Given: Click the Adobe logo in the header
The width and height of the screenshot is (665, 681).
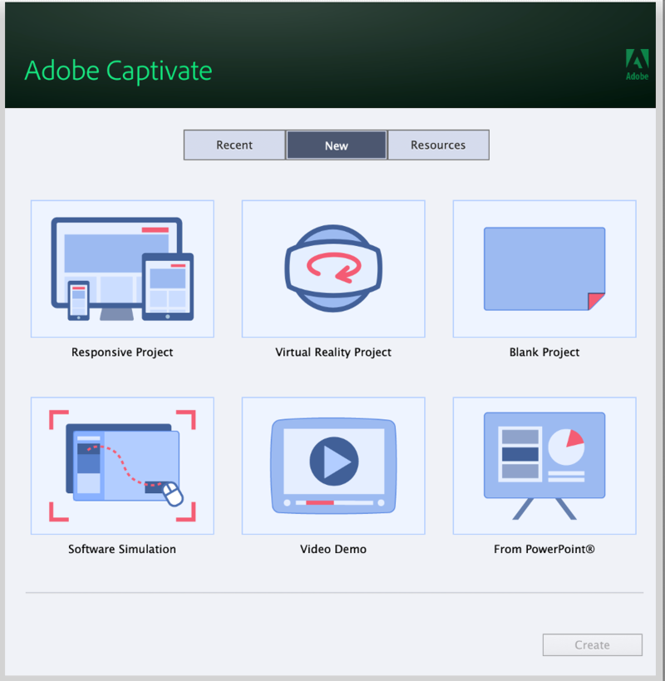Looking at the screenshot, I should point(637,65).
